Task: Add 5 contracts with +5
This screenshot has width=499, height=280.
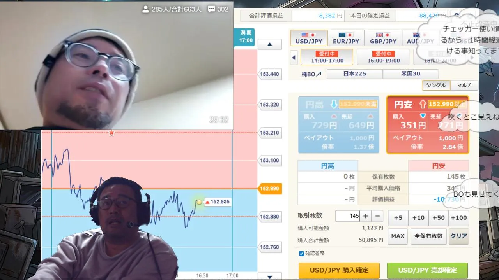Action: click(398, 218)
